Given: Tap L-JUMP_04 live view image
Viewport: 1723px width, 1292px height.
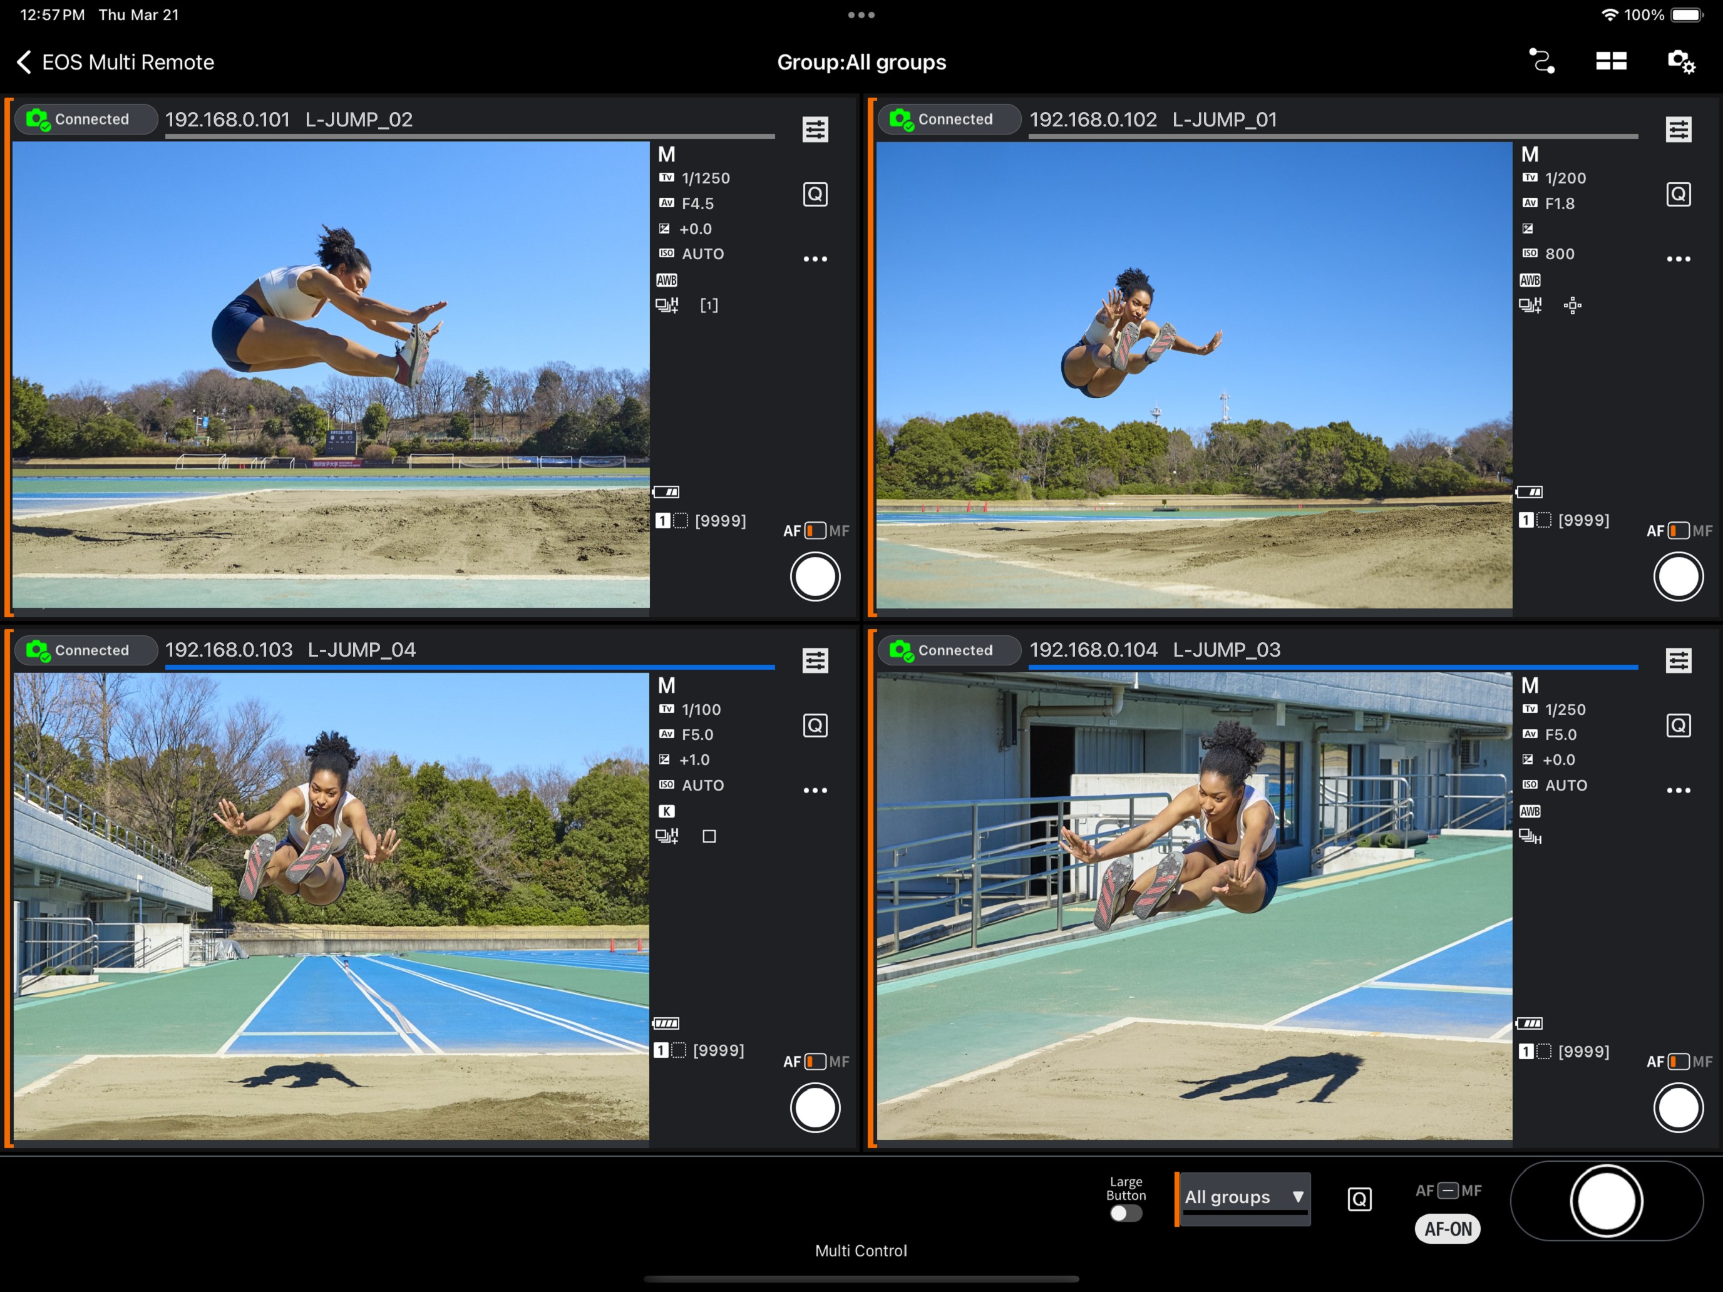Looking at the screenshot, I should click(331, 906).
